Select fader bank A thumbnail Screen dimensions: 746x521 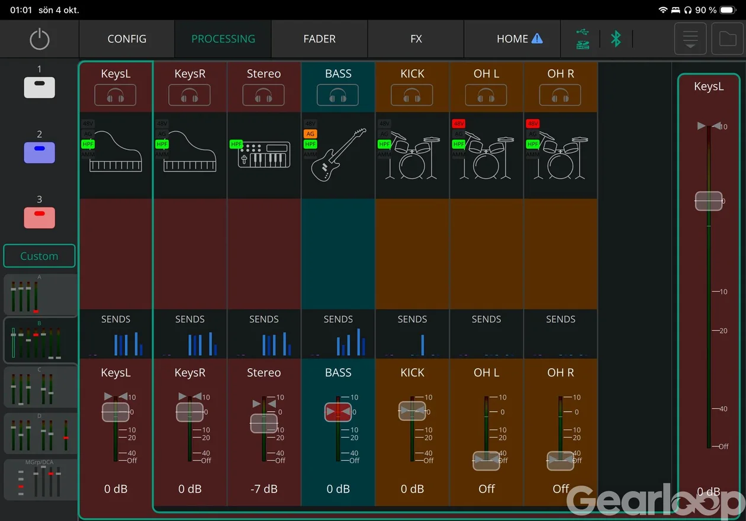tap(40, 294)
